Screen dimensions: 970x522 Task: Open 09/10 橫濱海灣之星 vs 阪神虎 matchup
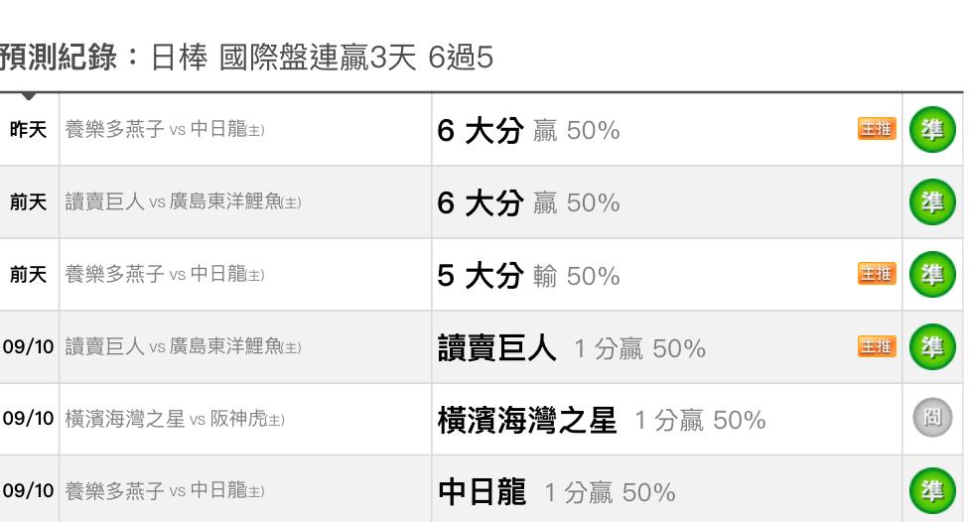coord(175,419)
